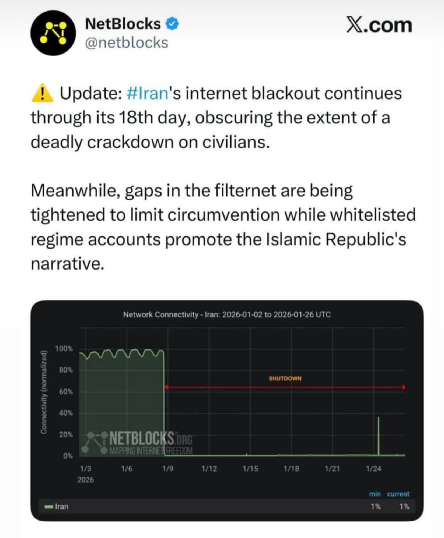Screen dimensions: 444x538
Task: Click the 1/9 date axis label
Action: point(168,469)
